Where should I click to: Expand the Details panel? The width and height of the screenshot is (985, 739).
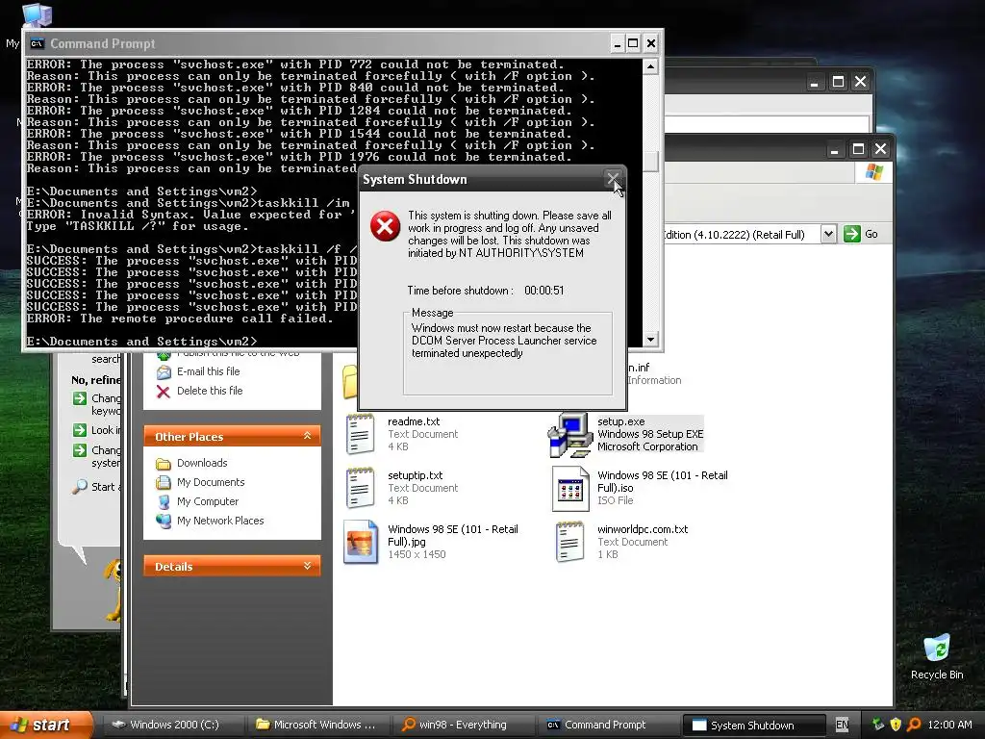(x=307, y=566)
